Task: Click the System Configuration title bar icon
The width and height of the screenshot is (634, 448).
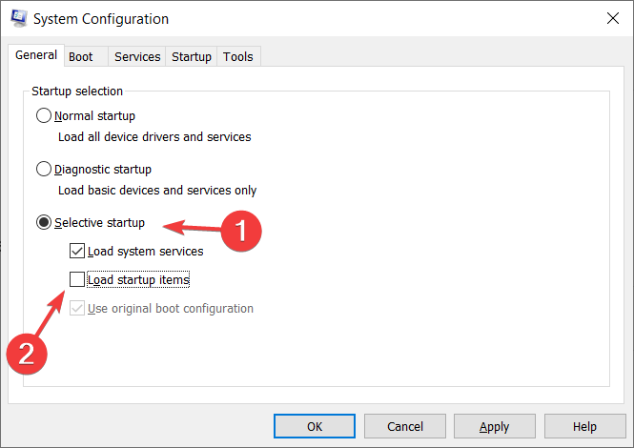Action: tap(19, 18)
